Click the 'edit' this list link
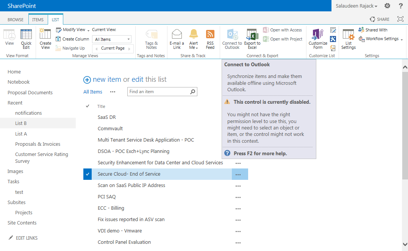This screenshot has width=408, height=251. 138,80
